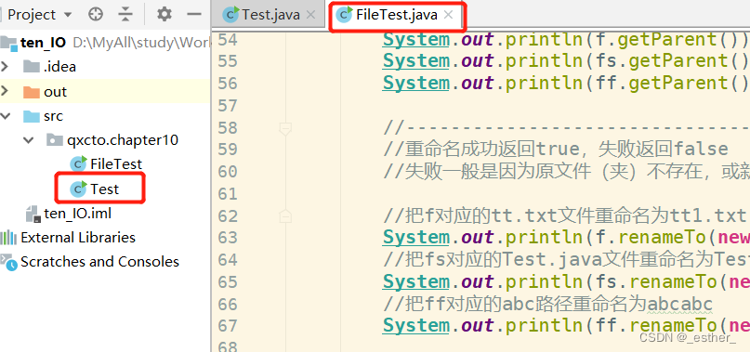750x352 pixels.
Task: Hide the Project panel with the minus icon
Action: [194, 14]
